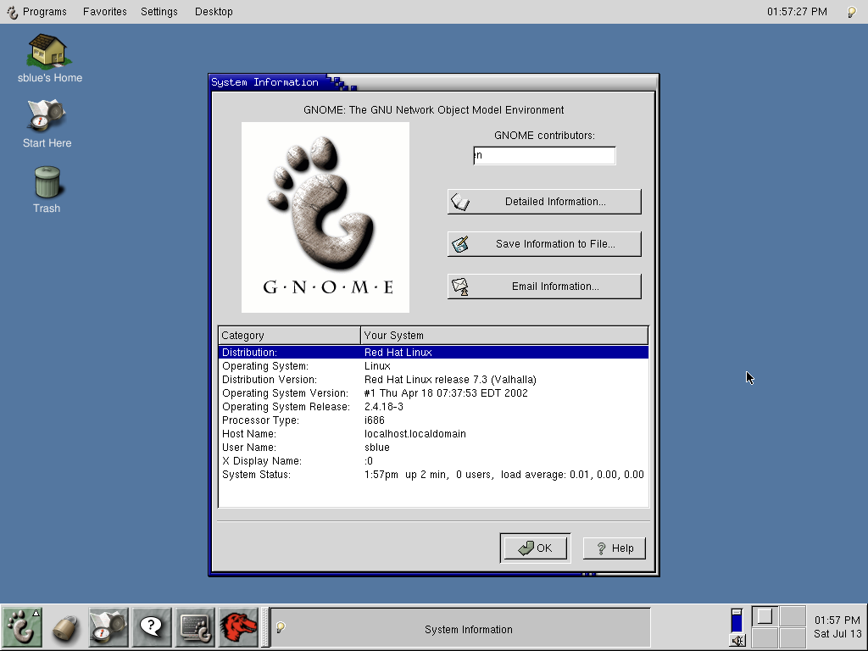The height and width of the screenshot is (651, 868).
Task: Open the GNOME main menu foot icon
Action: pos(21,627)
